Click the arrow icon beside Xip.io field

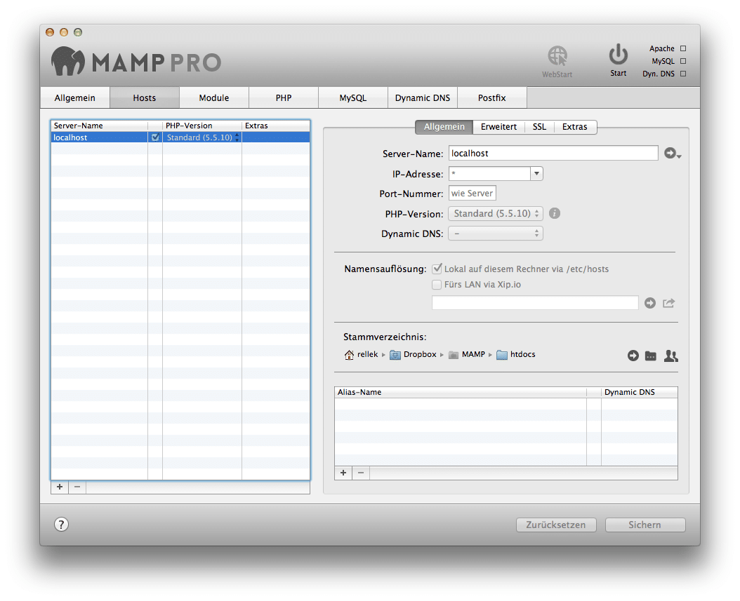[650, 303]
